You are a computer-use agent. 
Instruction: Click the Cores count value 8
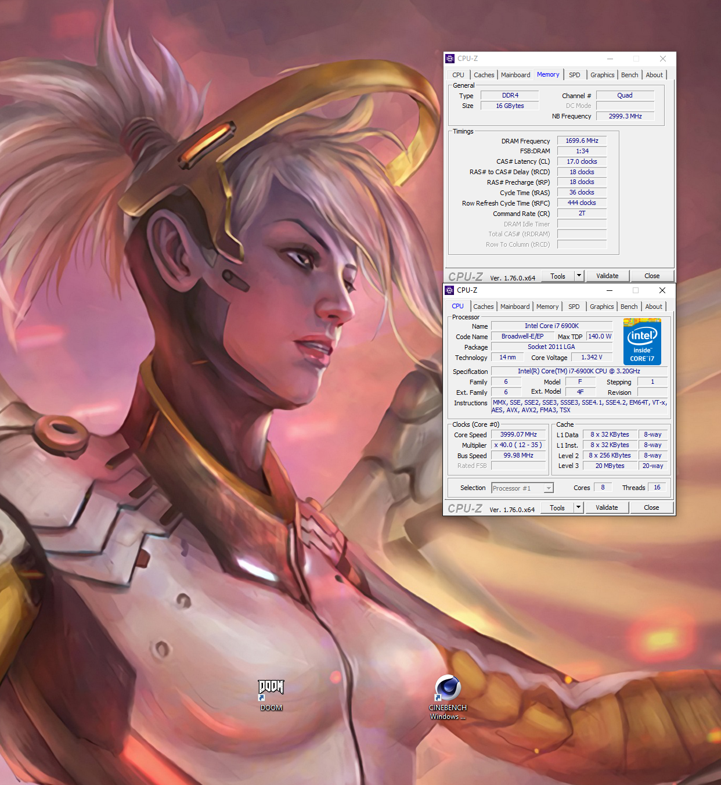(603, 487)
